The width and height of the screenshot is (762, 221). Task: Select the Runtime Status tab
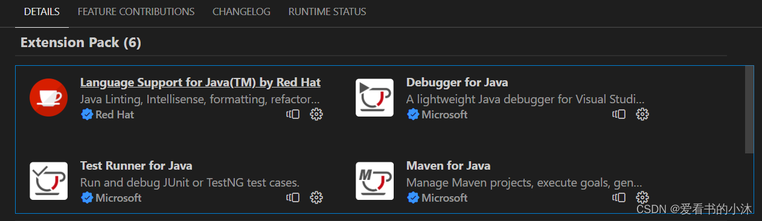tap(327, 11)
